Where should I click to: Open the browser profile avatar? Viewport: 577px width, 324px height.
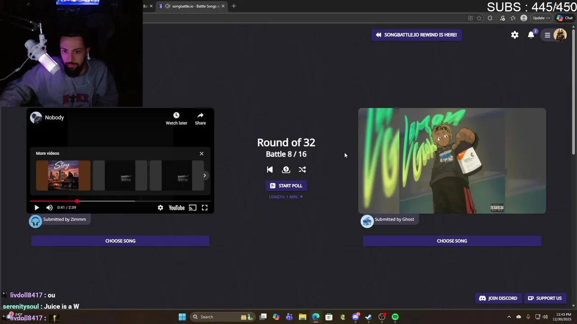tap(523, 18)
